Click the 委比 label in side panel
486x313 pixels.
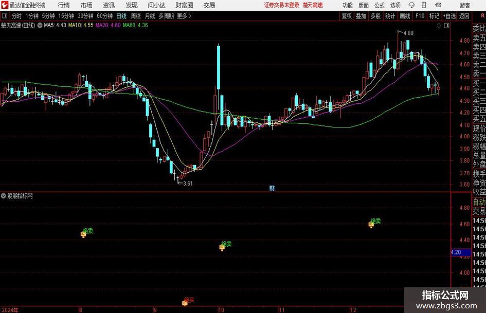tap(479, 28)
